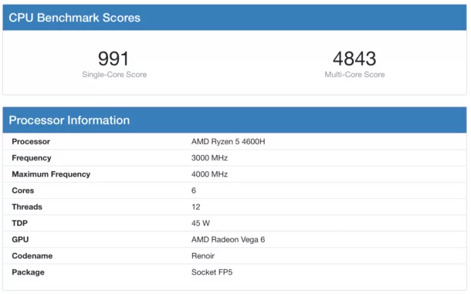The height and width of the screenshot is (294, 471).
Task: Click the Multi-Core Score label
Action: (x=354, y=75)
